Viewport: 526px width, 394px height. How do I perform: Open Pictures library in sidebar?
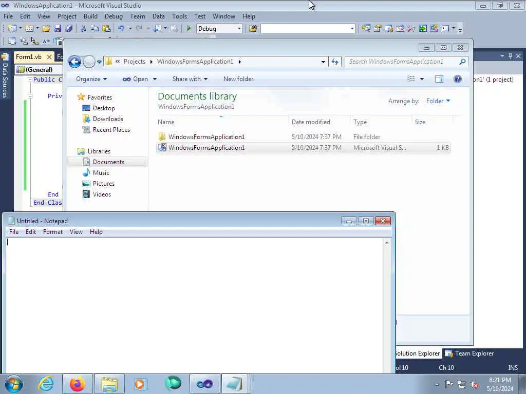click(x=103, y=184)
